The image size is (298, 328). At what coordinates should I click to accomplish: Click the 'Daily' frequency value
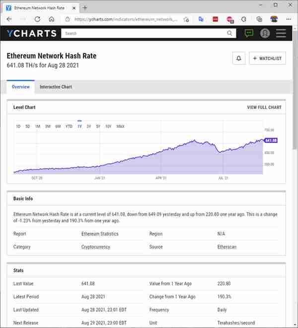(222, 310)
